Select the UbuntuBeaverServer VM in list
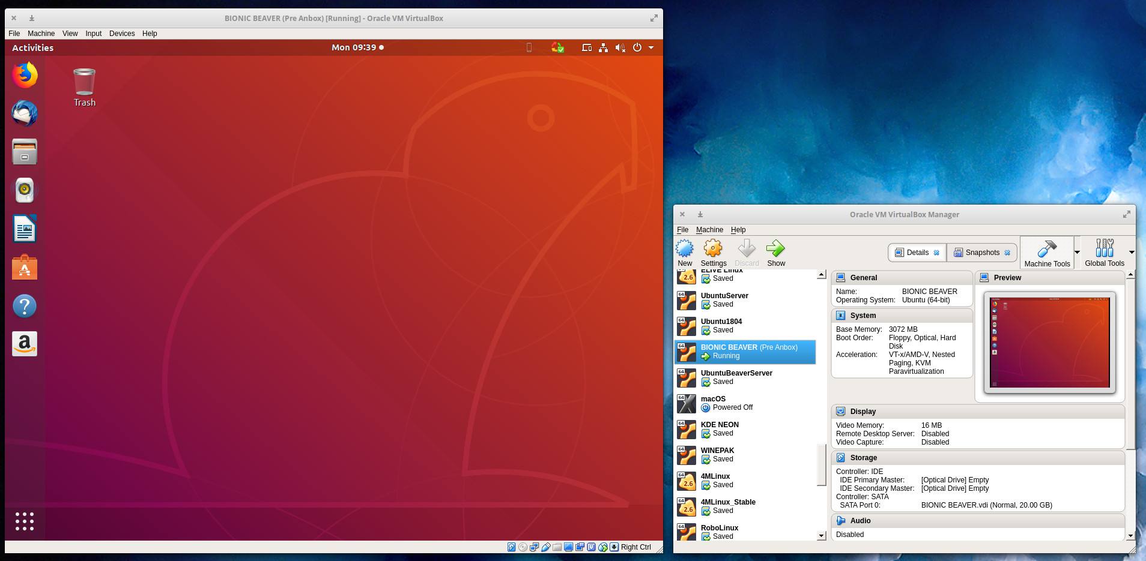The width and height of the screenshot is (1146, 561). pyautogui.click(x=745, y=377)
